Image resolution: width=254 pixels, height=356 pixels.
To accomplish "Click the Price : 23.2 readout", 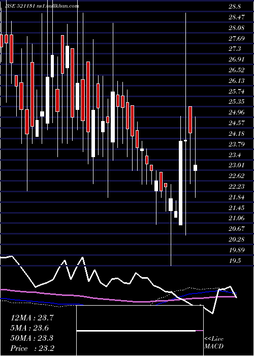I will coord(32,348).
